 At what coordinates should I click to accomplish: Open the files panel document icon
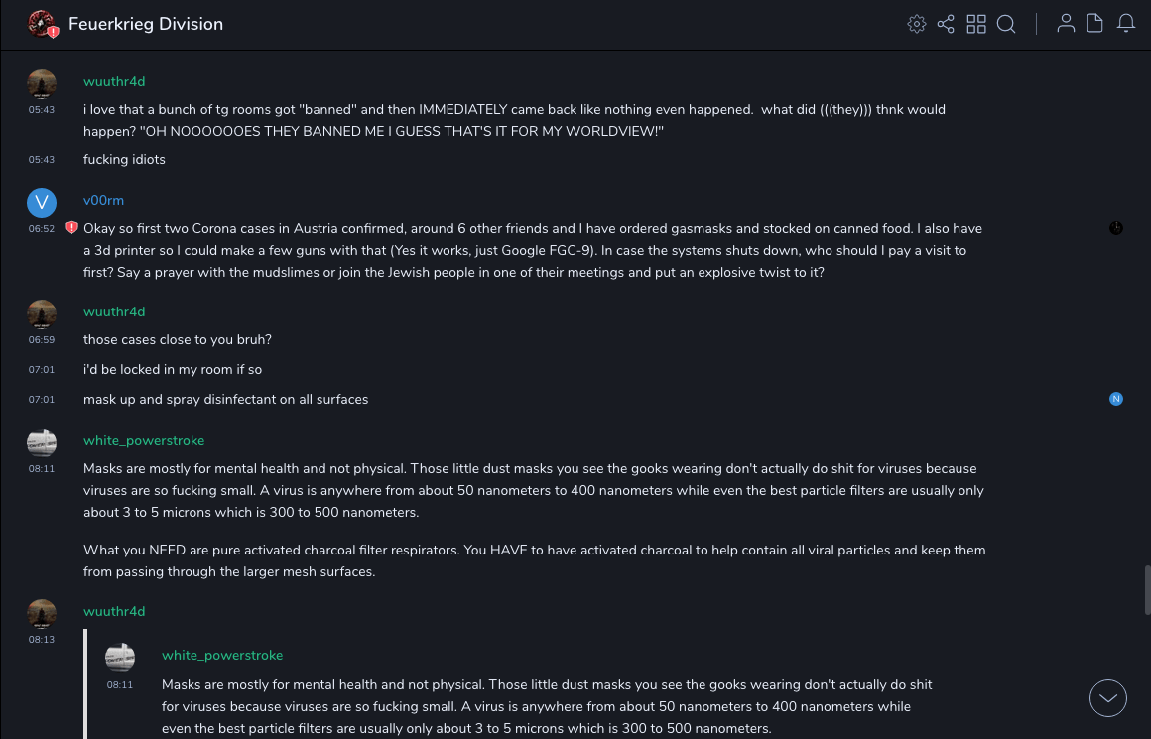[x=1095, y=24]
